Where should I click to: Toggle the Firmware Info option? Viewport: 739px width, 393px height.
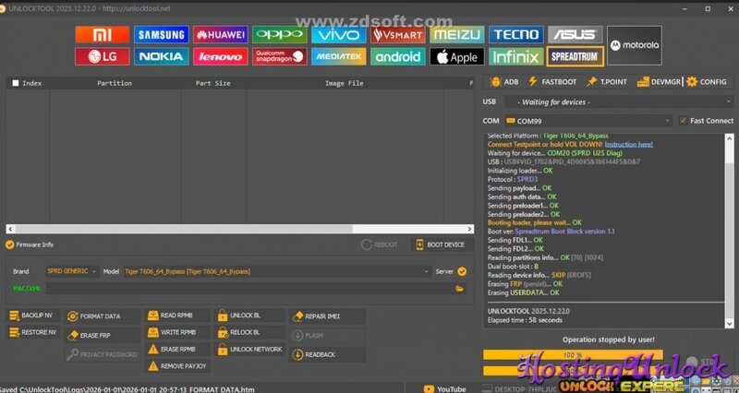tap(10, 244)
